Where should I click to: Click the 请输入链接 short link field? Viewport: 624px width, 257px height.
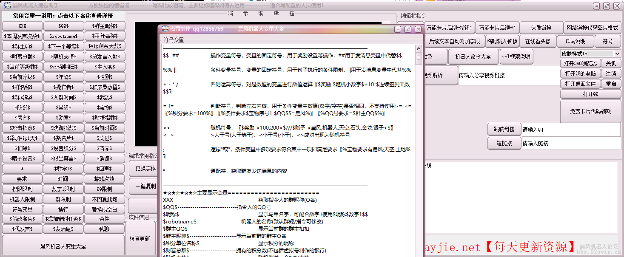(x=570, y=143)
